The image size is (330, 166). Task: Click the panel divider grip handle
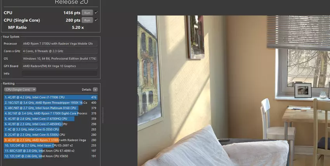[103, 115]
